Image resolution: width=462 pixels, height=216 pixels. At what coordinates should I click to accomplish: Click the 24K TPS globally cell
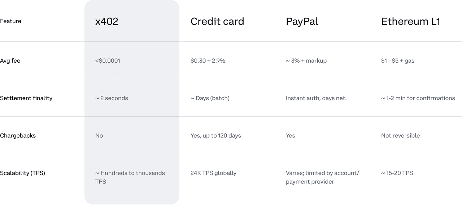pos(213,173)
